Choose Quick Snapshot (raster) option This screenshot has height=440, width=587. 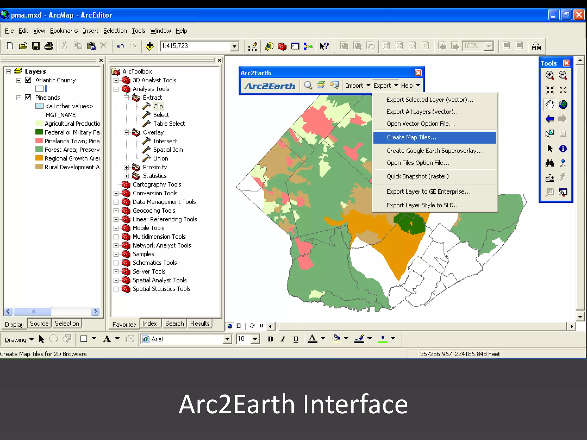click(x=435, y=176)
